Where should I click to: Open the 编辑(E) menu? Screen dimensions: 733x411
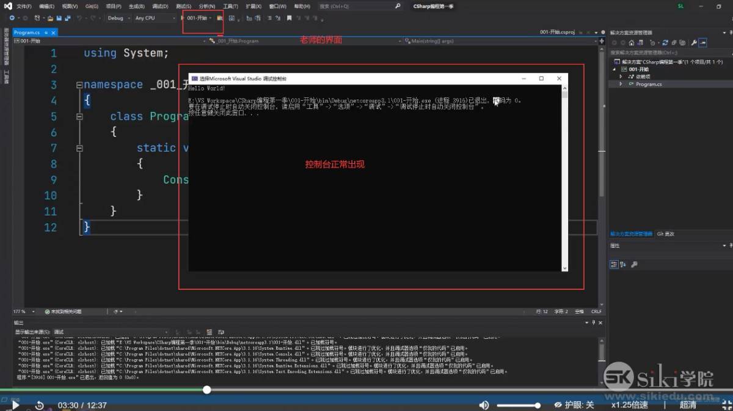[47, 6]
